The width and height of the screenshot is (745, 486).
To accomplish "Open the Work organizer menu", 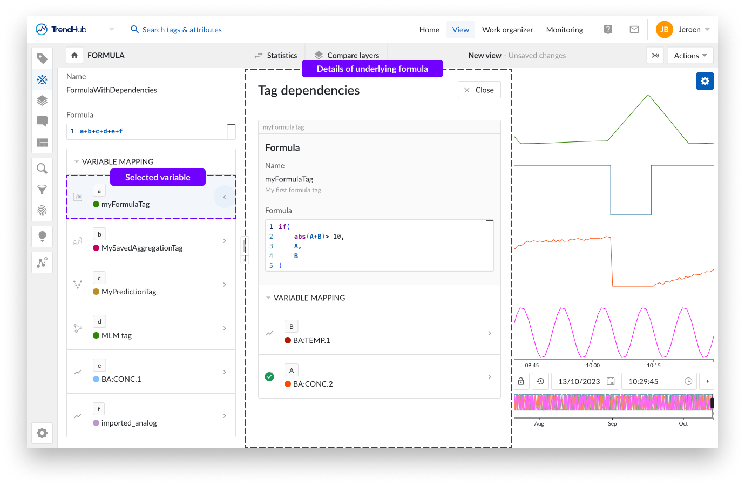I will (507, 30).
